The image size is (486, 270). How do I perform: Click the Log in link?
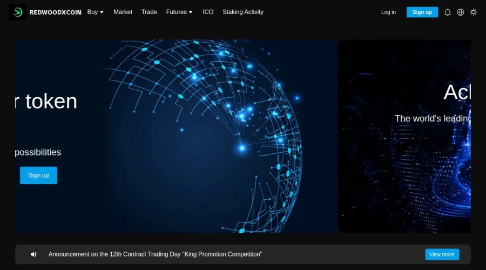388,12
